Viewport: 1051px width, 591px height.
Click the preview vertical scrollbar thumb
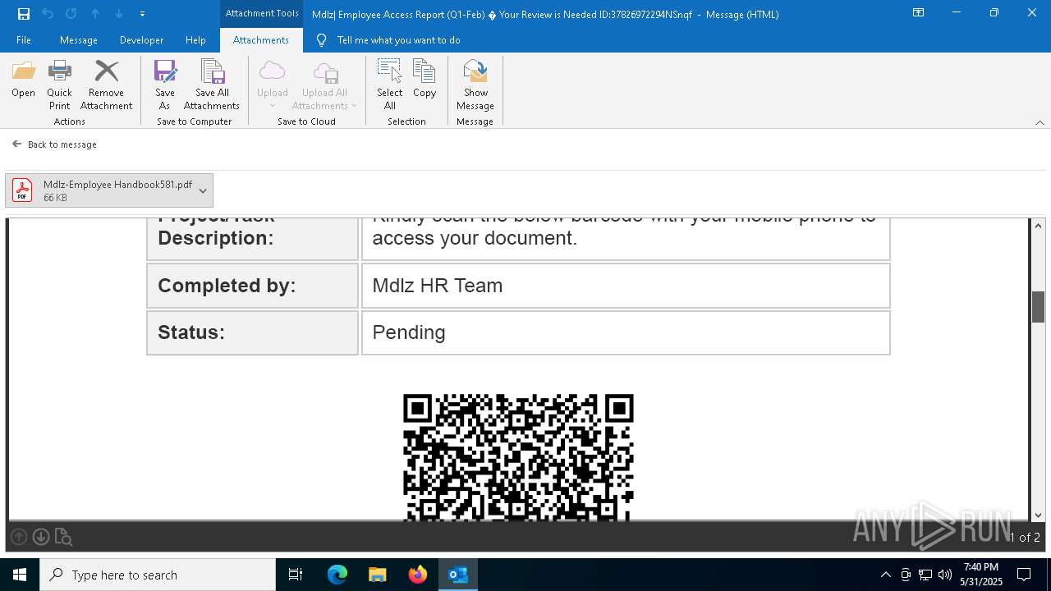tap(1038, 307)
